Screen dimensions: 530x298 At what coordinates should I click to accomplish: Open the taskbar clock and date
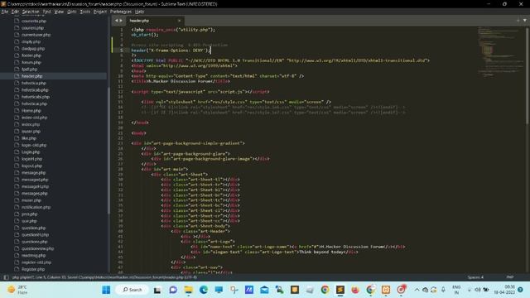504,290
